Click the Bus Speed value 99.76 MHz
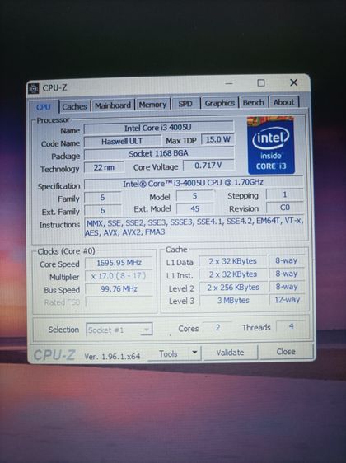 click(x=119, y=289)
